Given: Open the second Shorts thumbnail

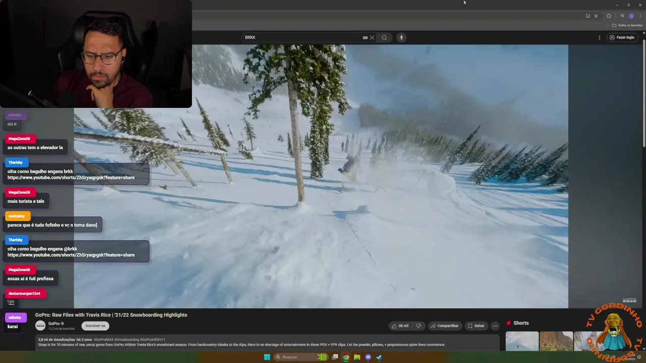Looking at the screenshot, I should coord(556,341).
